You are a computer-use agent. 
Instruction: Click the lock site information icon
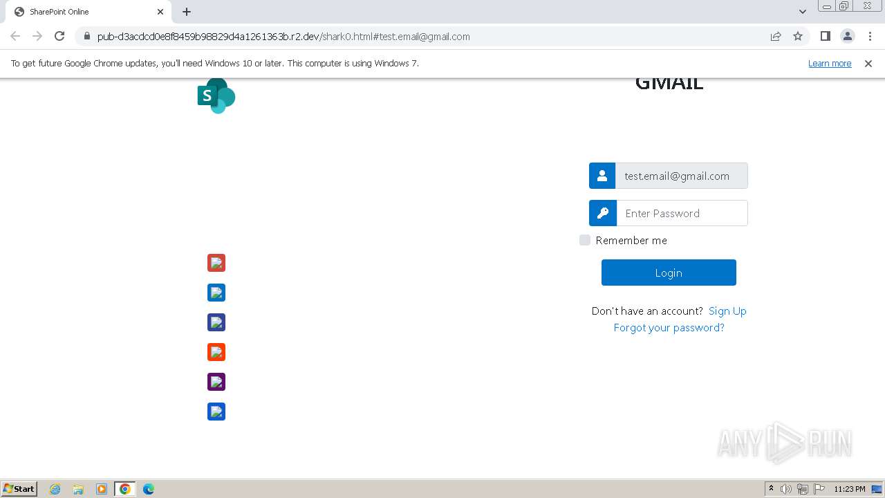click(86, 37)
